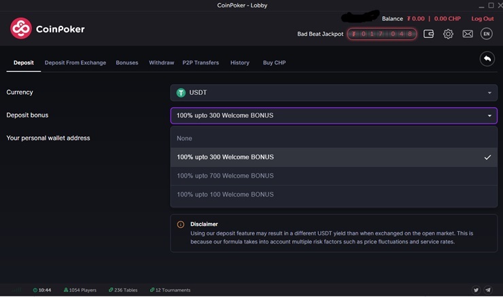Collapse the Deposit bonus dropdown
This screenshot has width=503, height=297.
334,115
